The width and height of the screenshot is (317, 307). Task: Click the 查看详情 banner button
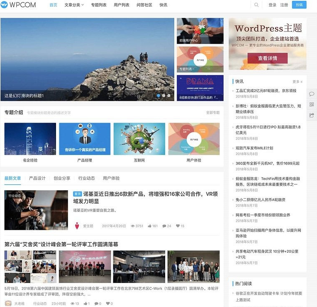coord(268,58)
